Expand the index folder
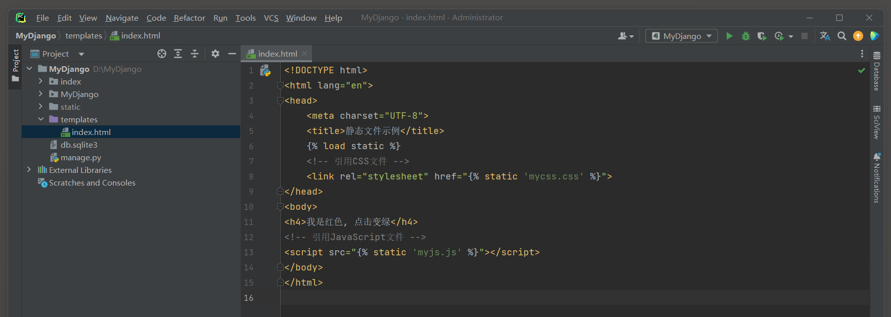Image resolution: width=891 pixels, height=317 pixels. [40, 81]
